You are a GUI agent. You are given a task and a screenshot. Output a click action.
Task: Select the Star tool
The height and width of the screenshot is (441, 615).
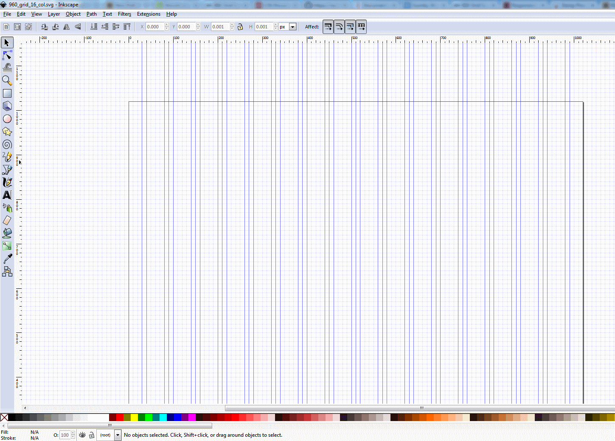pos(7,131)
